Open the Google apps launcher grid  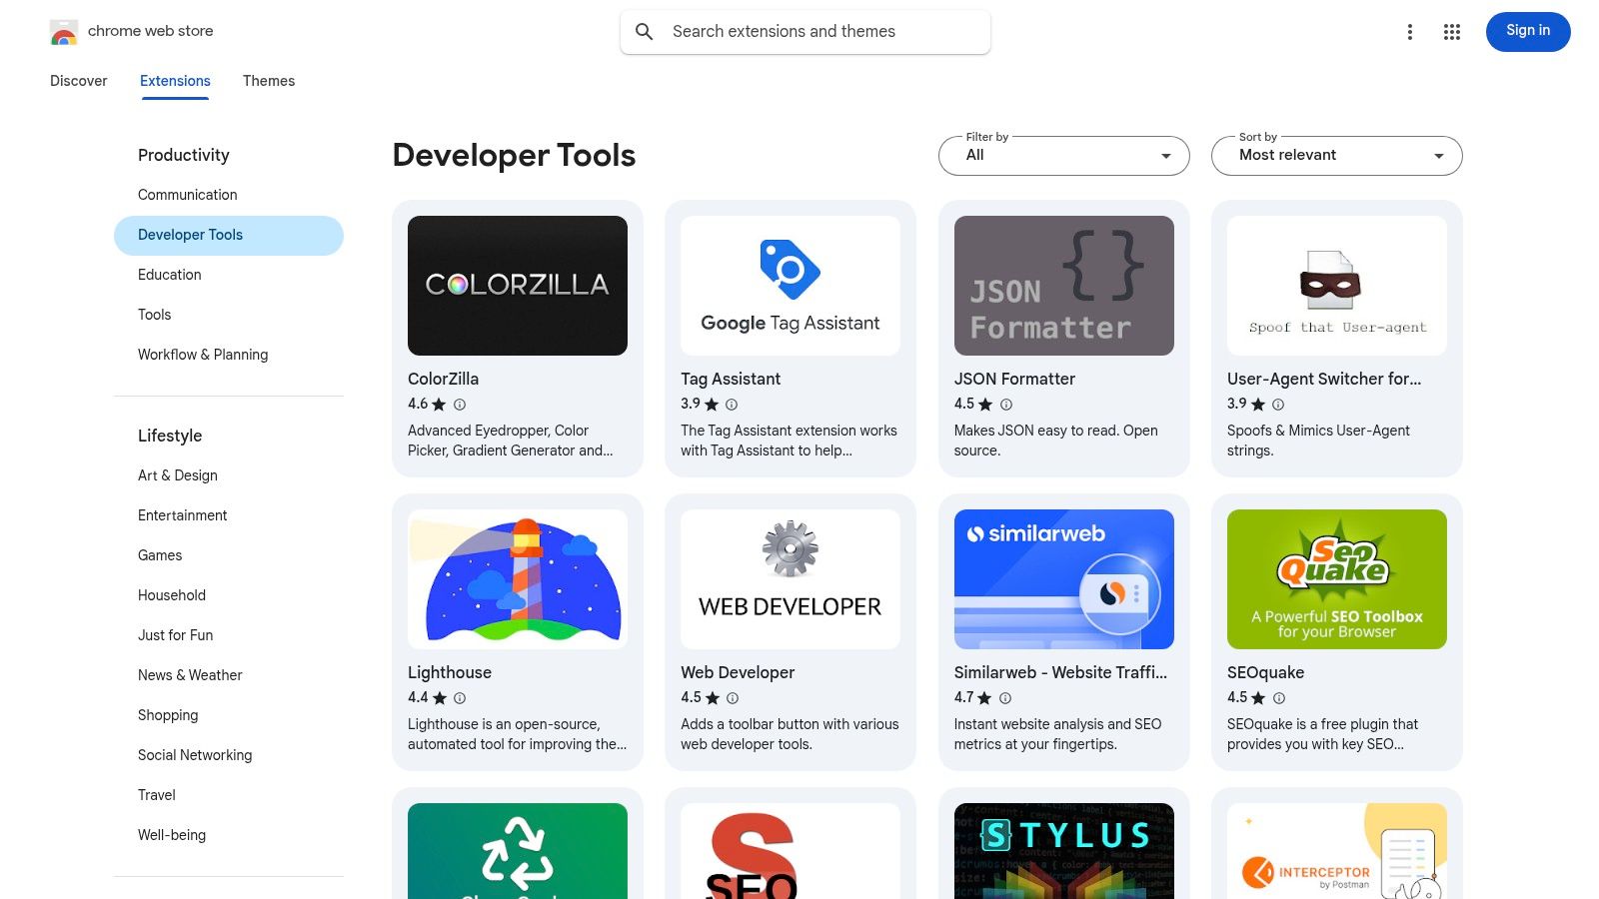[x=1451, y=31]
